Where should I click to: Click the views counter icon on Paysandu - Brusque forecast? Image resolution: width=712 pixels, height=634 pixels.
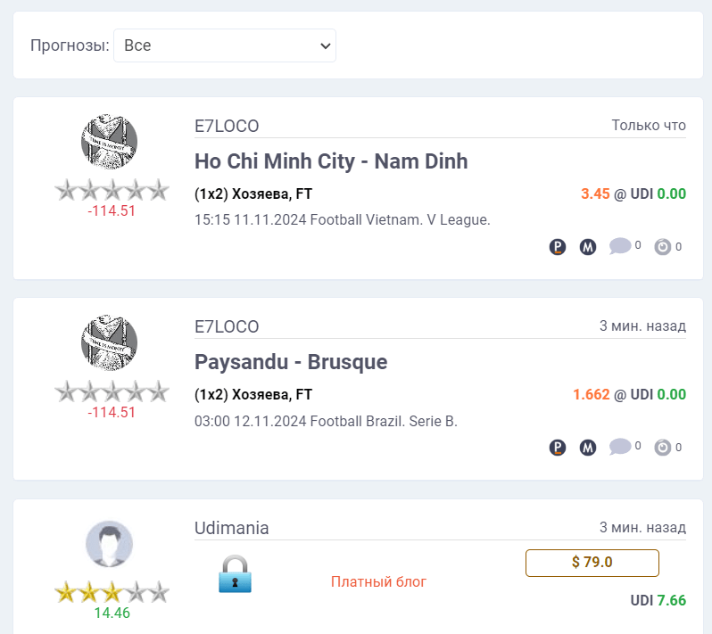(x=663, y=448)
